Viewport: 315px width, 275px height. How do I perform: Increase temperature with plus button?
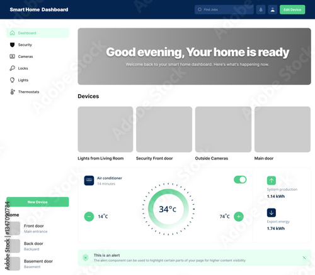[x=239, y=217]
